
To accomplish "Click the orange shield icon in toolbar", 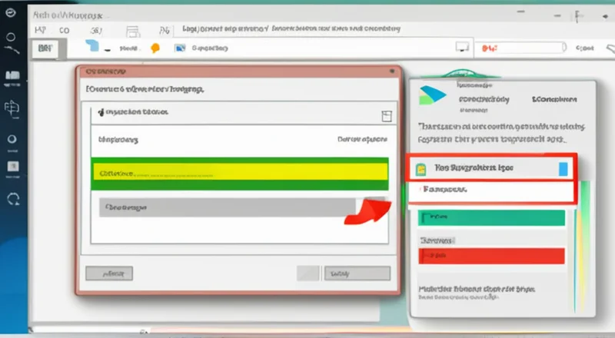I will (155, 48).
